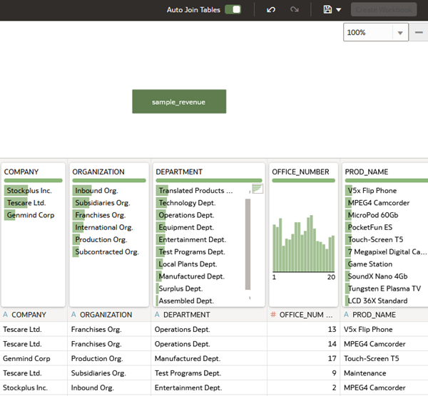428x396 pixels.
Task: Click the COMPANY column header in table
Action: click(x=29, y=315)
